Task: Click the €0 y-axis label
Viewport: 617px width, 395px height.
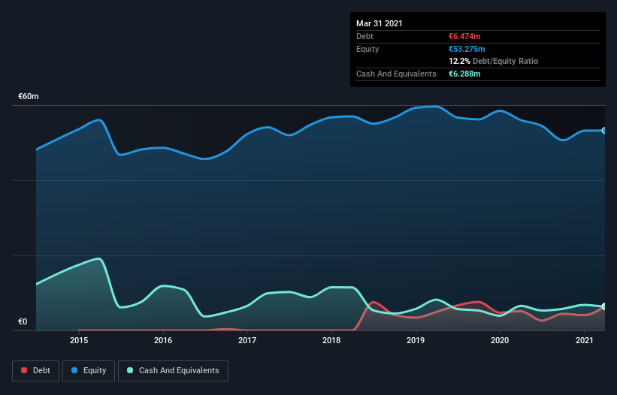Action: coord(23,321)
